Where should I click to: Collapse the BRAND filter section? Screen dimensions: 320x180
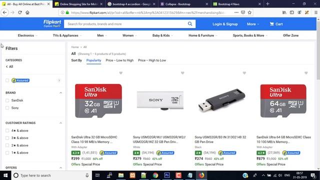click(61, 93)
